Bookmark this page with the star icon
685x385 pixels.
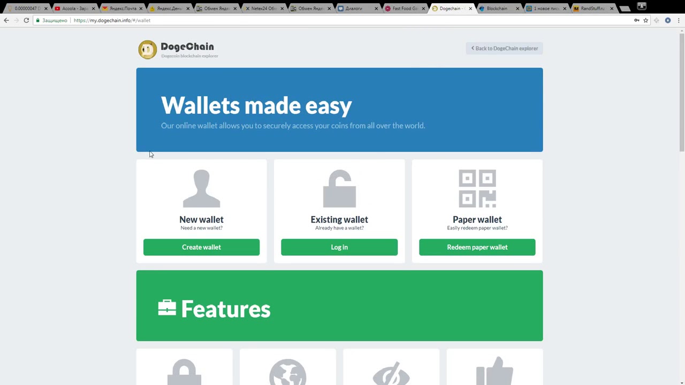pos(646,20)
